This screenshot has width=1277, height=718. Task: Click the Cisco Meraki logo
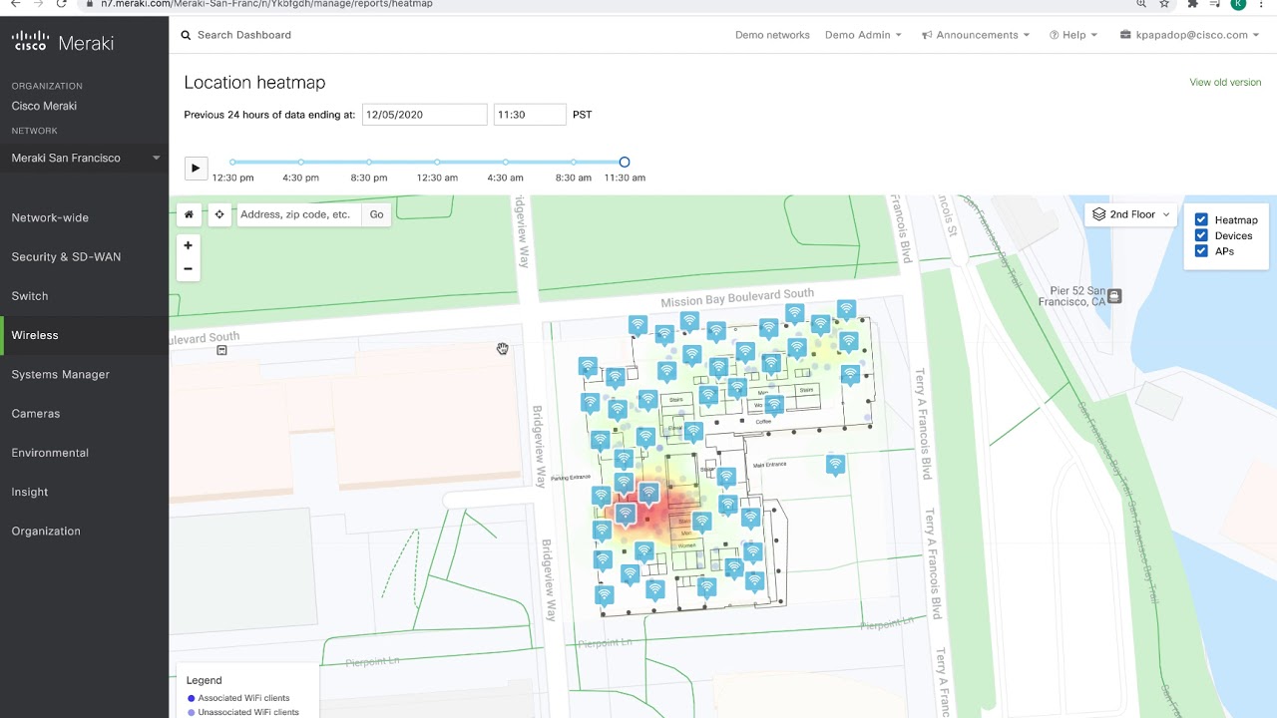[x=63, y=43]
